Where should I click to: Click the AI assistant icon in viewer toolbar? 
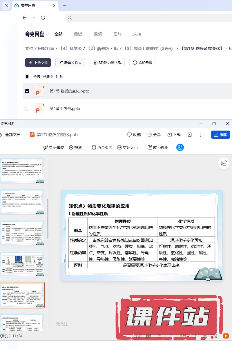coord(180,147)
